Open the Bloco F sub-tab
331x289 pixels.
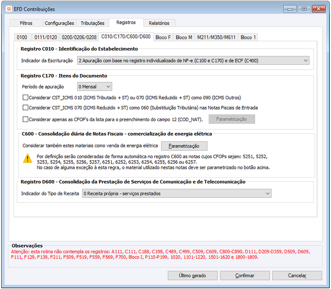pos(163,37)
